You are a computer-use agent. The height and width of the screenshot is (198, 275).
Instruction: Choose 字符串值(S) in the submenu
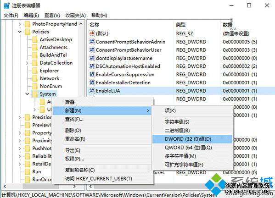click(x=192, y=122)
